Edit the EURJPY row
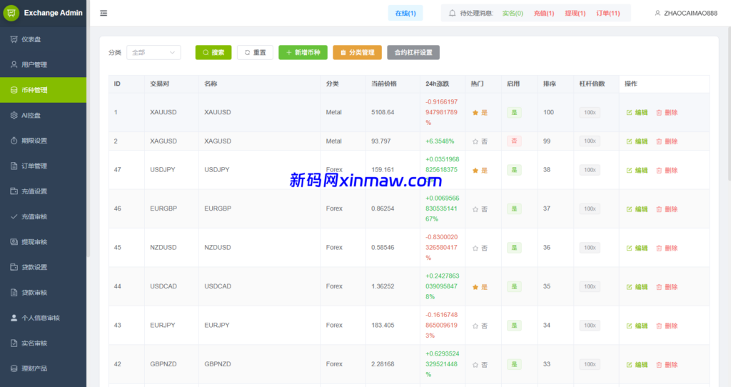The width and height of the screenshot is (731, 387). pyautogui.click(x=637, y=326)
